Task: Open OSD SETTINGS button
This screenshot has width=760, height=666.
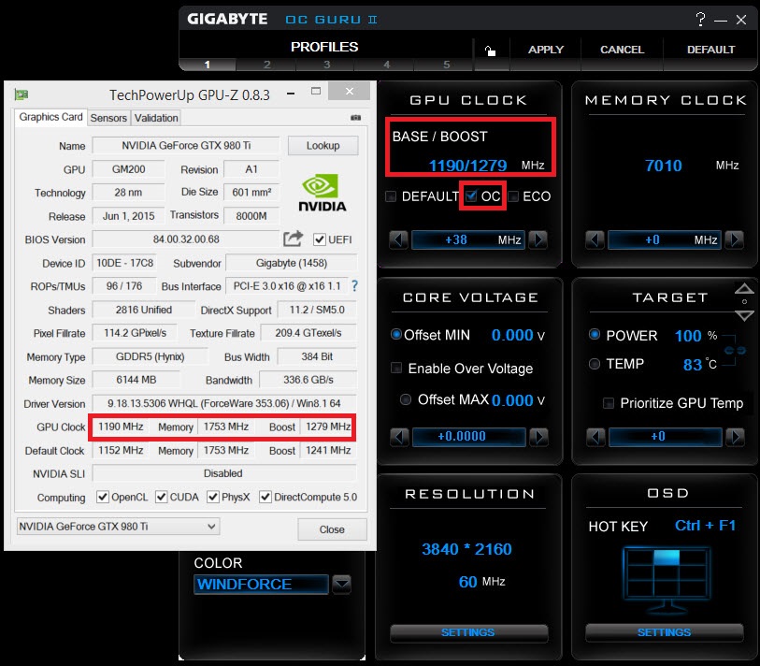Action: click(665, 632)
